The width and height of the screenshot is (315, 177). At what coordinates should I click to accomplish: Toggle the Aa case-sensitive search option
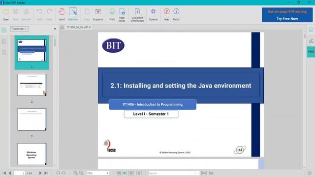tap(211, 173)
